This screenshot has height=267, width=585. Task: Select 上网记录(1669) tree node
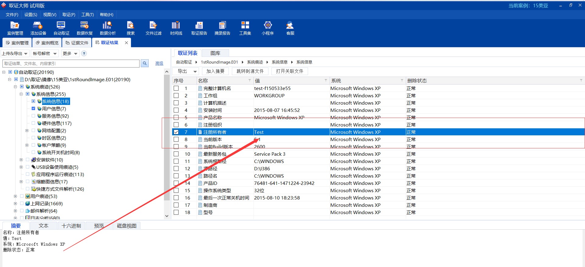[46, 204]
